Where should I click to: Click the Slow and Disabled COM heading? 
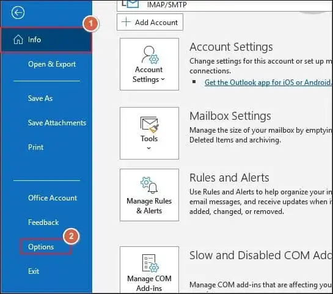pyautogui.click(x=261, y=255)
